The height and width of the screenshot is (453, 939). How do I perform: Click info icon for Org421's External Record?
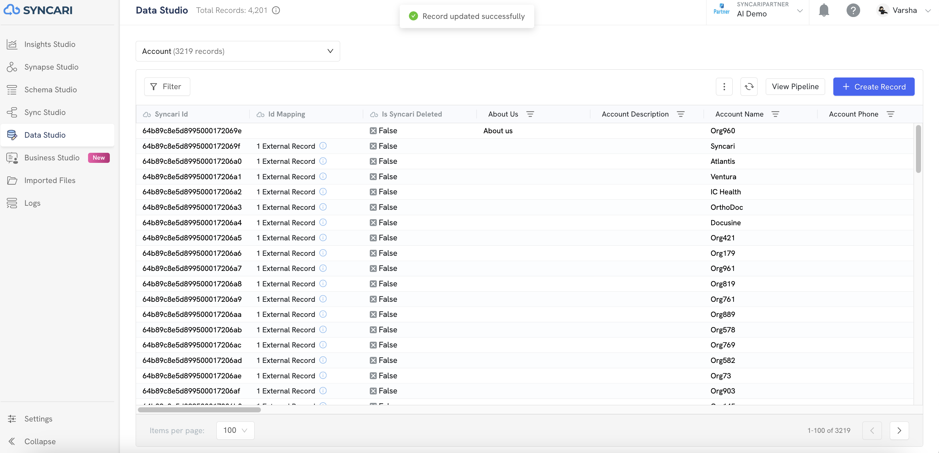click(x=323, y=238)
